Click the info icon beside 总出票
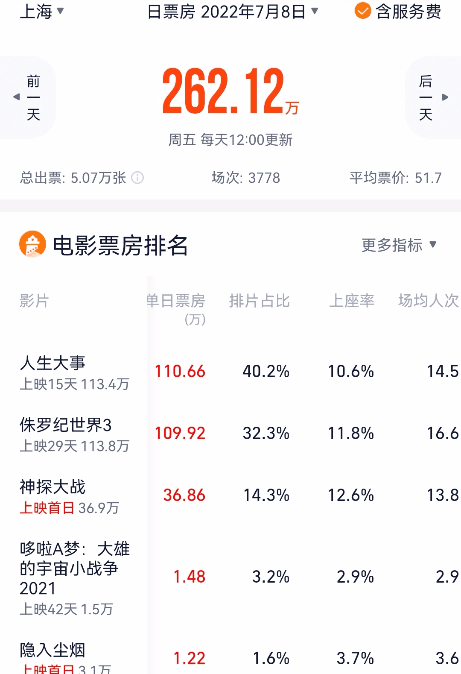The image size is (461, 674). [137, 178]
